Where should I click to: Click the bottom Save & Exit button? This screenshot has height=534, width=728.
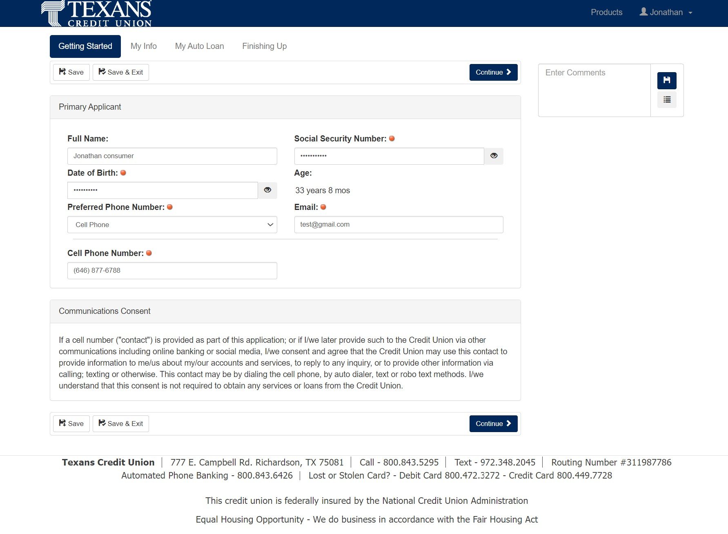[121, 424]
